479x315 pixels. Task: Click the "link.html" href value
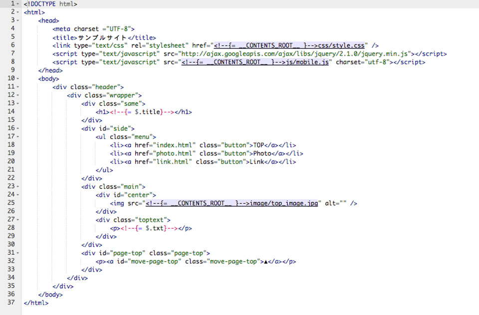click(172, 162)
